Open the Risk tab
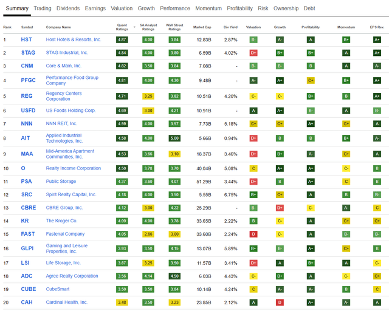Screen dimensions: 389x311 [263, 9]
